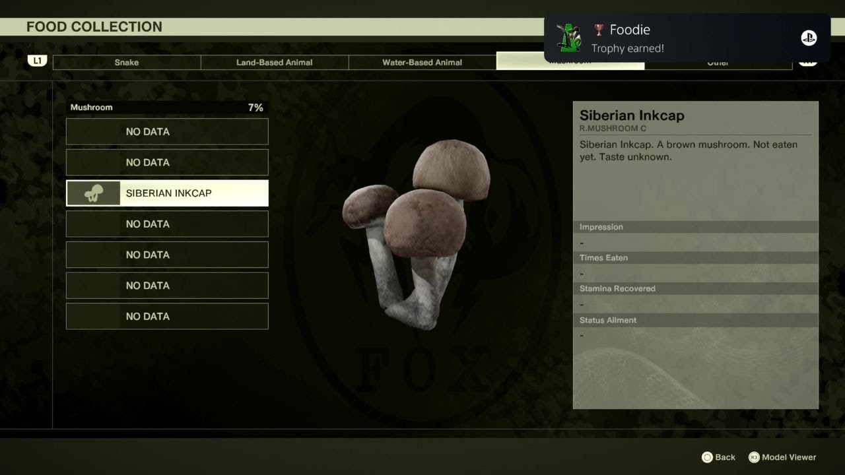This screenshot has height=475, width=845.
Task: Select the SIBERIAN INKCAP list entry
Action: coord(167,193)
